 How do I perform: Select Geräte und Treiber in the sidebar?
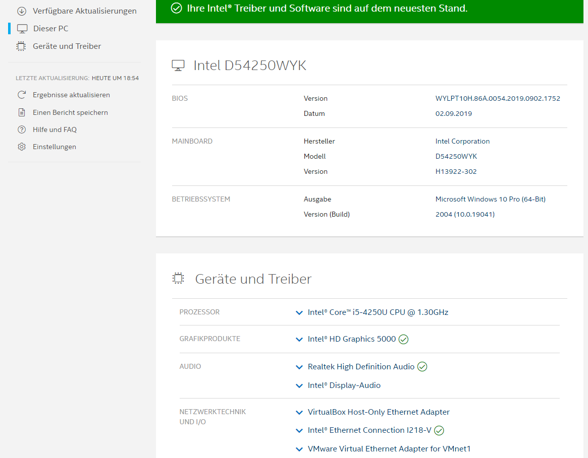tap(67, 46)
